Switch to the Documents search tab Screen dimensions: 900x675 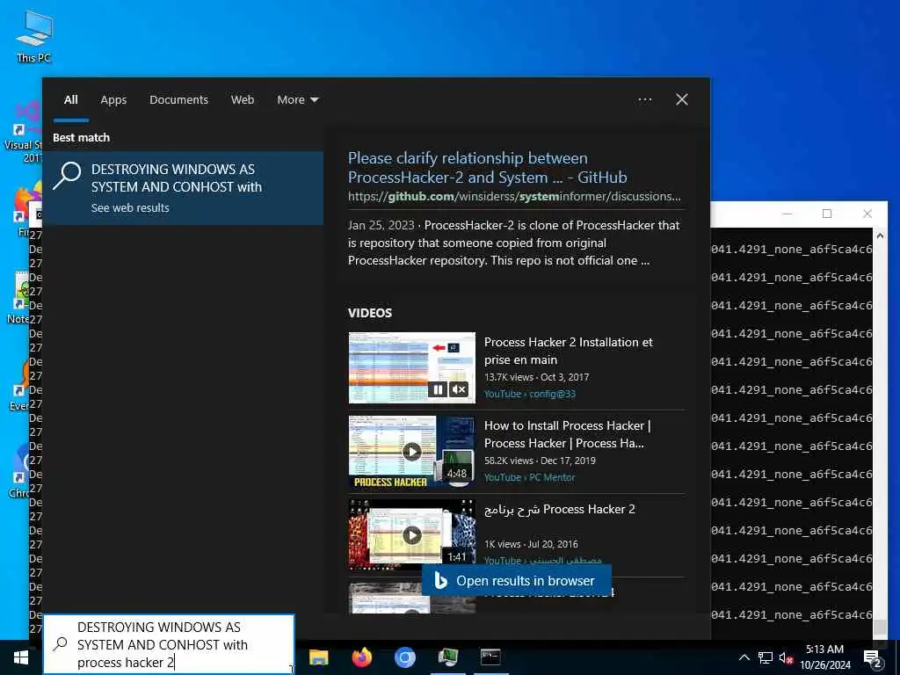coord(179,100)
